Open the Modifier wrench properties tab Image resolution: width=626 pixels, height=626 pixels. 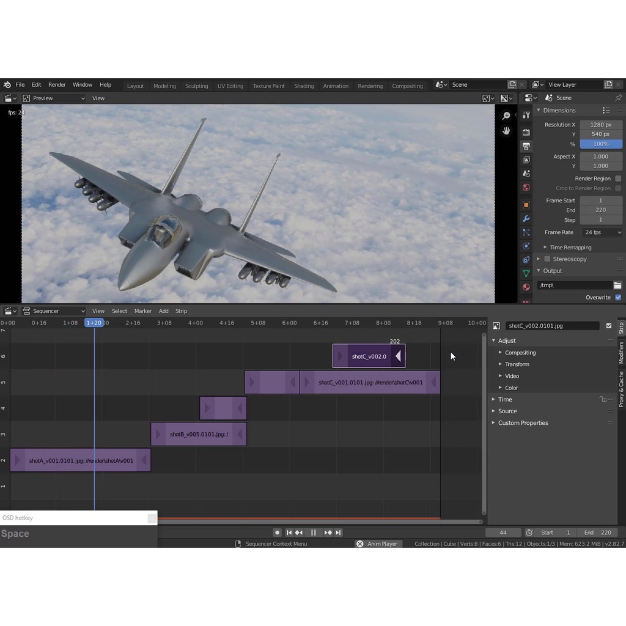pos(526,219)
